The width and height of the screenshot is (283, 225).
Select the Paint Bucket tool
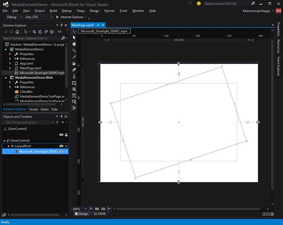point(74,63)
